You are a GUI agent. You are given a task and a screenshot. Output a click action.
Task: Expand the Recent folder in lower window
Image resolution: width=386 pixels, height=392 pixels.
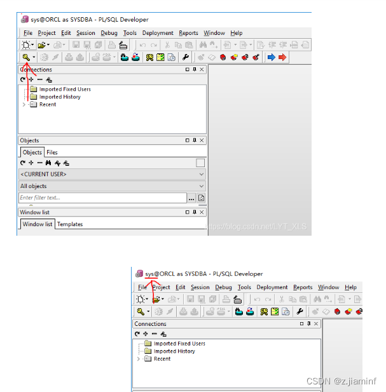(138, 359)
